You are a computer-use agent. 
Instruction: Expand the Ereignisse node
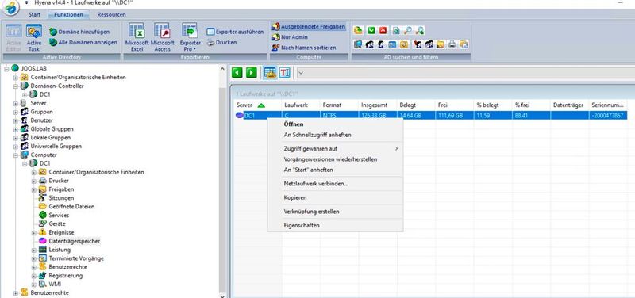click(x=33, y=232)
